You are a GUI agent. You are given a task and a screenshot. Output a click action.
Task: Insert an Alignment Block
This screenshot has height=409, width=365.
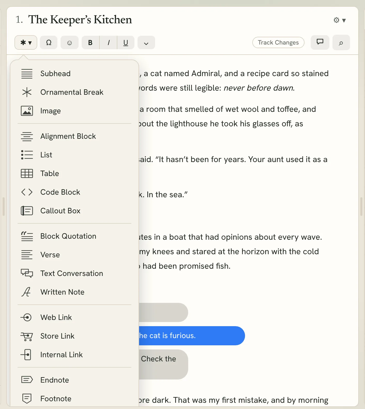(x=74, y=136)
